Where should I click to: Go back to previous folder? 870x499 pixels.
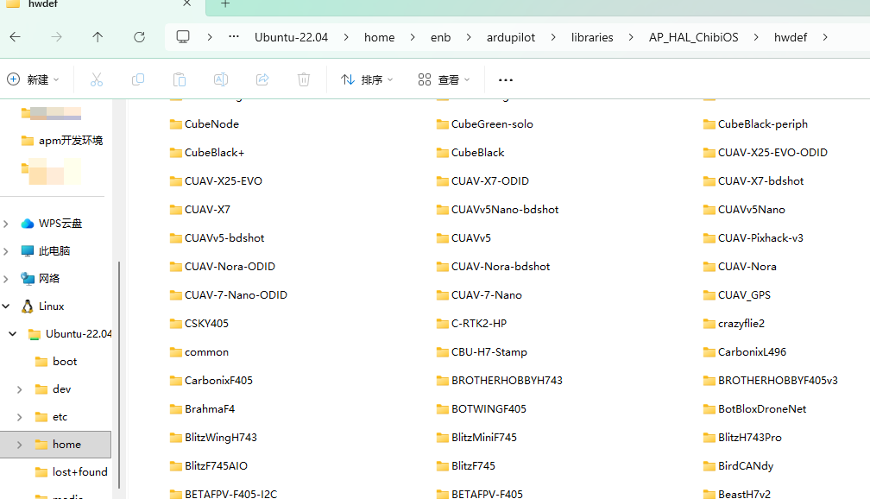pos(15,37)
